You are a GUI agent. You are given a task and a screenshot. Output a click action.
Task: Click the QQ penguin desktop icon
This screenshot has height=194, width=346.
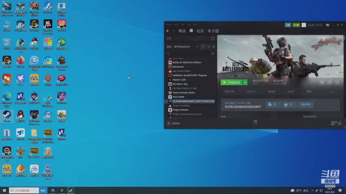20,116
